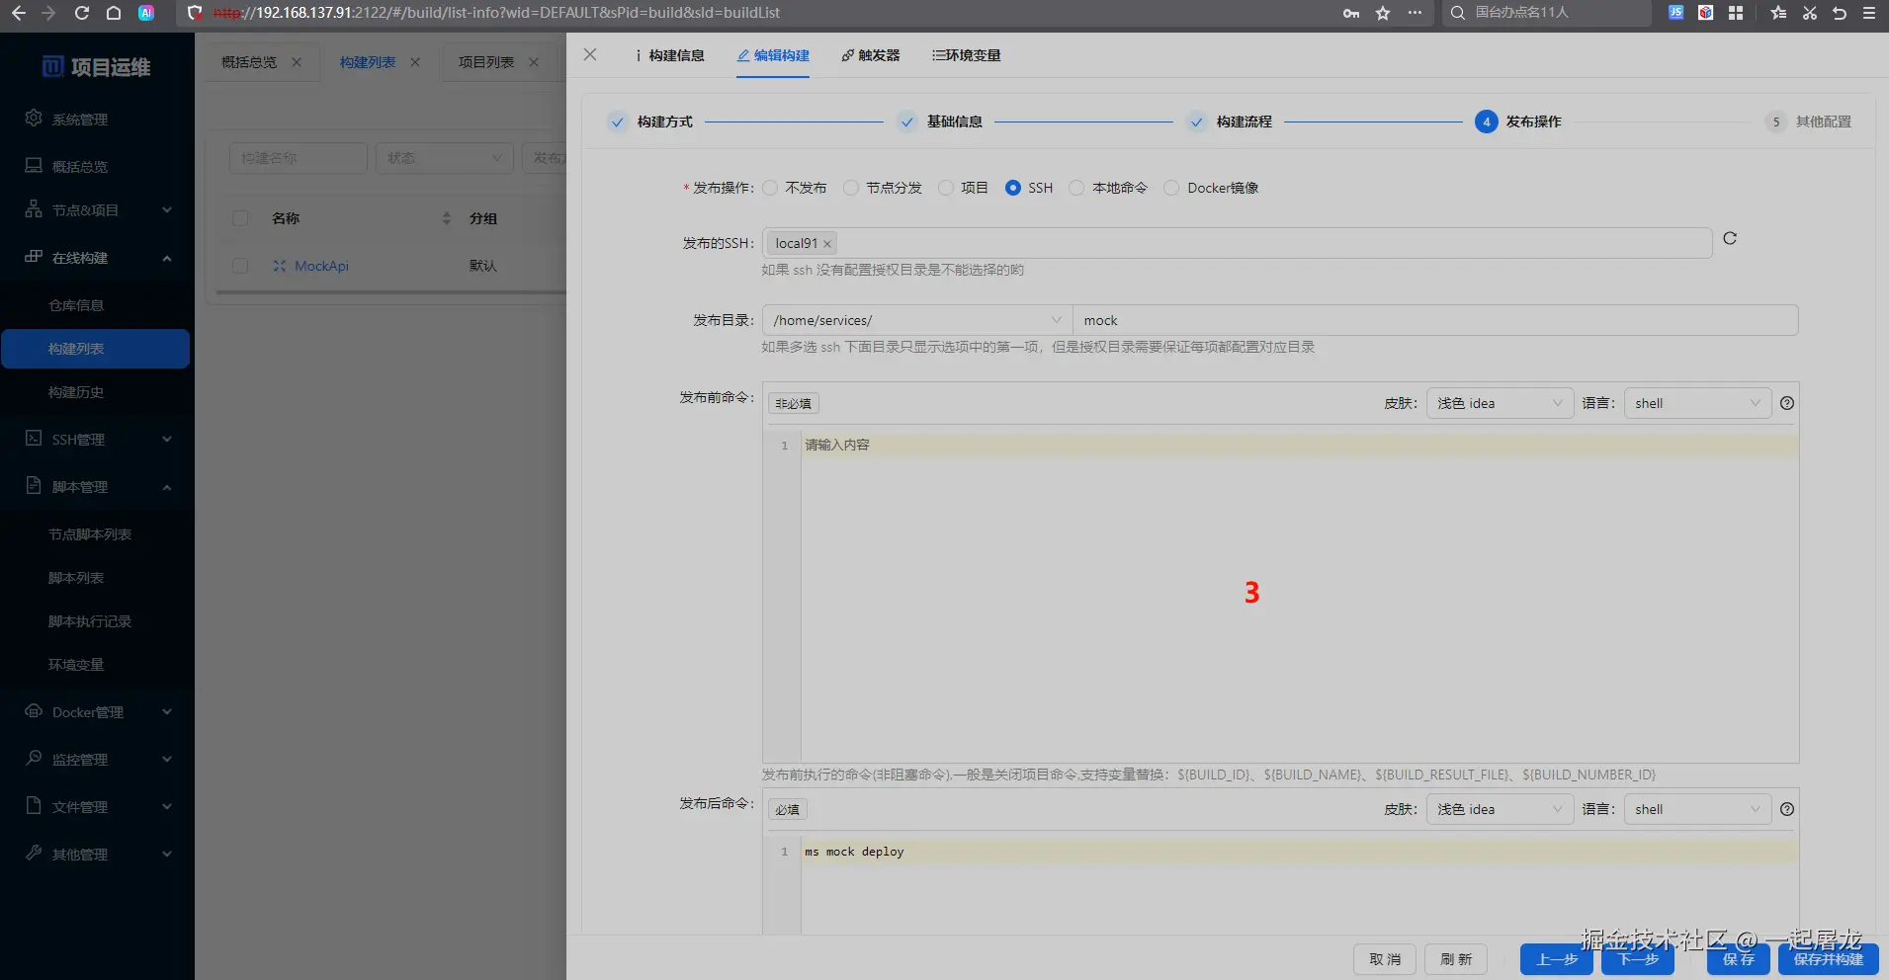Image resolution: width=1889 pixels, height=980 pixels.
Task: Expand the 监控管理 sidebar menu
Action: click(x=97, y=760)
